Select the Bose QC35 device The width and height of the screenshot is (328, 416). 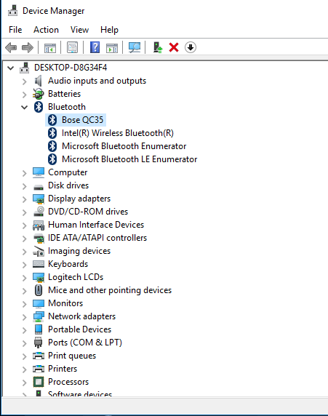(x=82, y=120)
